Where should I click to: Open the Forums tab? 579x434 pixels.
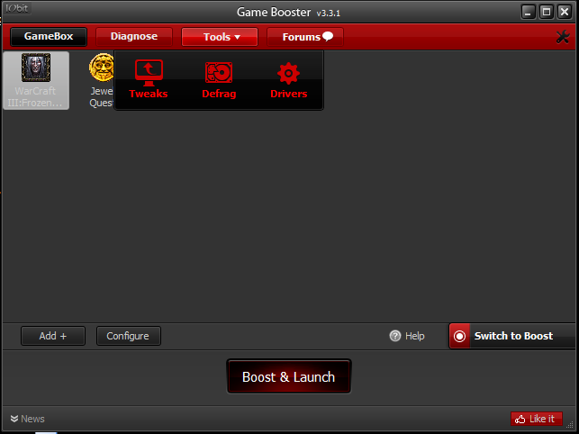pyautogui.click(x=305, y=37)
